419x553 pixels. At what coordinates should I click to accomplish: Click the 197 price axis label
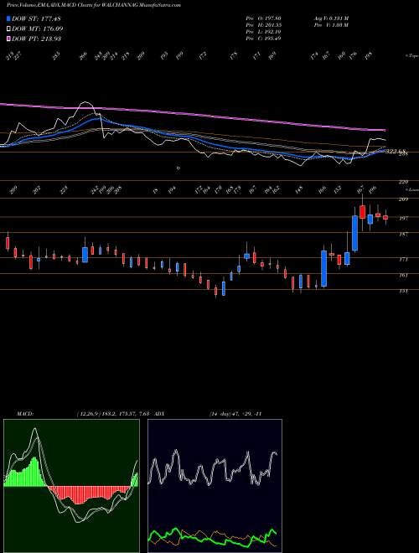(403, 219)
